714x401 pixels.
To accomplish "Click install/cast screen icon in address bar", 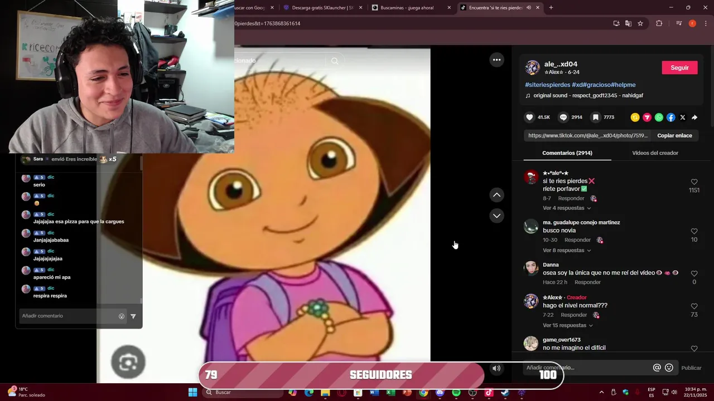I will click(616, 23).
